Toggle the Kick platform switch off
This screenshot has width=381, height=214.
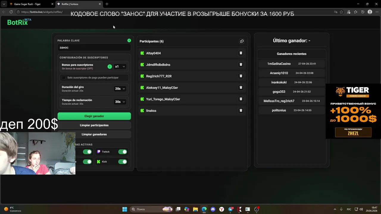[x=123, y=162]
